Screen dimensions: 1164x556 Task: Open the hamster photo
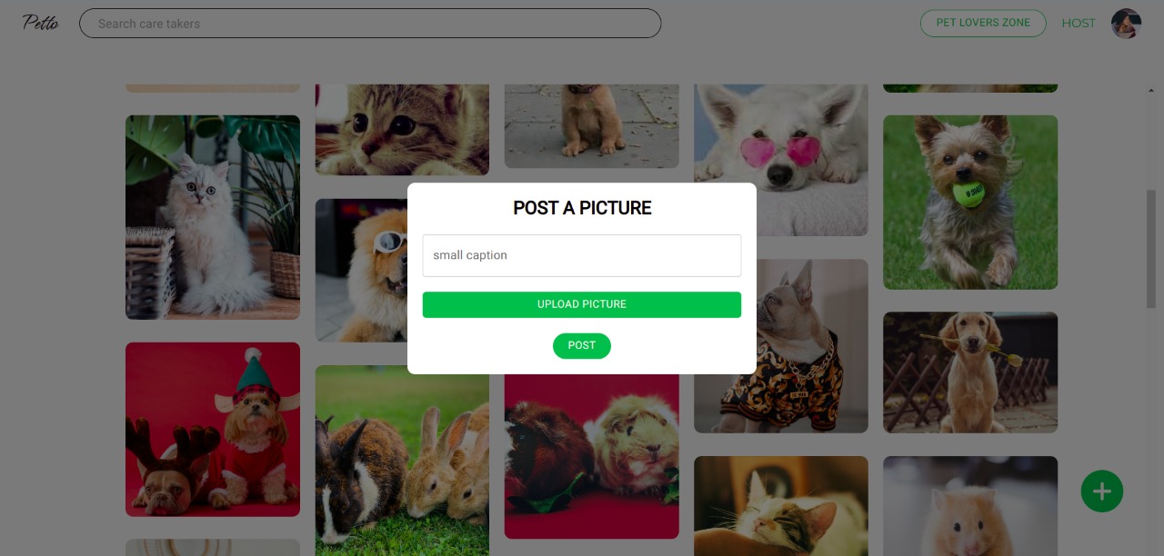click(x=970, y=505)
